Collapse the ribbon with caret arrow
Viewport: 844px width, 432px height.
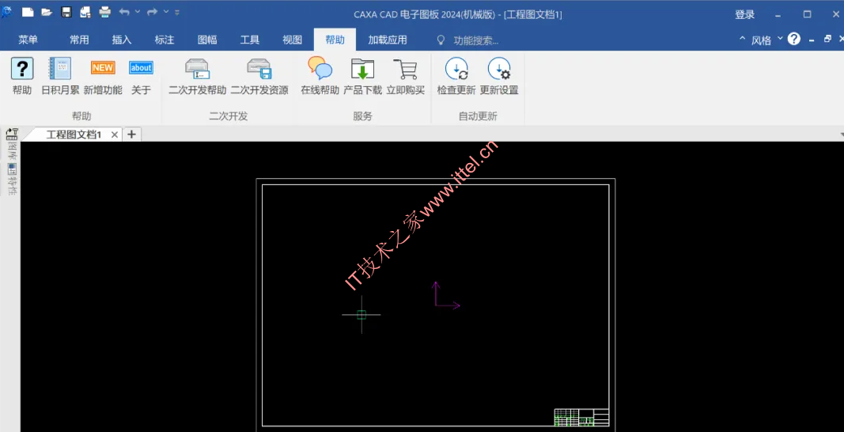click(x=742, y=40)
